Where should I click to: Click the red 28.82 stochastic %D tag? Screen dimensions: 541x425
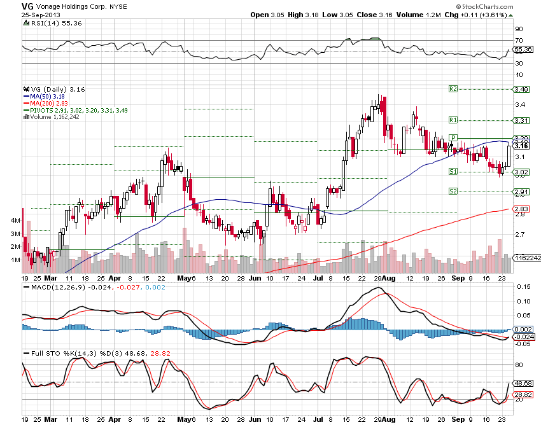(x=523, y=394)
